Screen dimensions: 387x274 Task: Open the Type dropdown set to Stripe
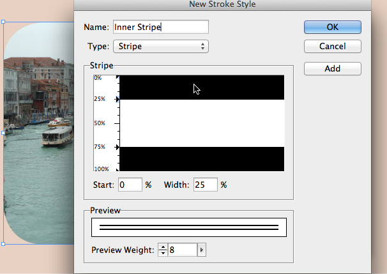[x=161, y=46]
